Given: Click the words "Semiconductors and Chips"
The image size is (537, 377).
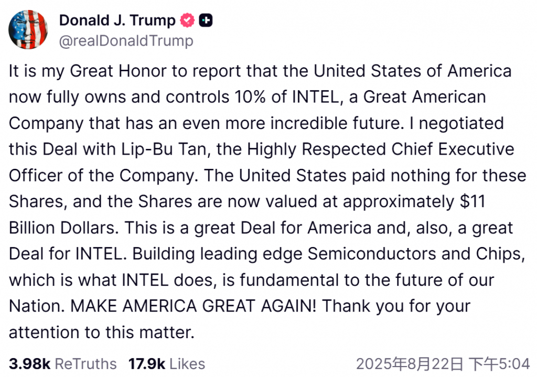Looking at the screenshot, I should tap(416, 254).
